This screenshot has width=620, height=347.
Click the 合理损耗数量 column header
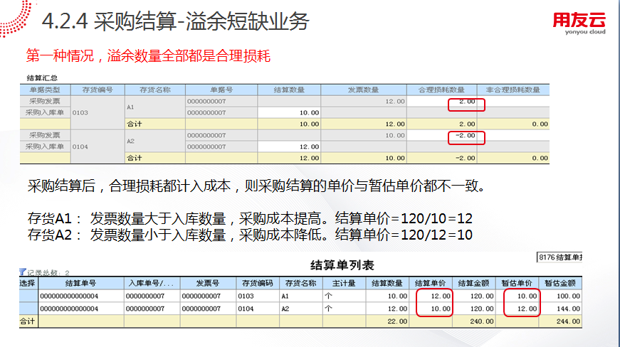[x=441, y=90]
